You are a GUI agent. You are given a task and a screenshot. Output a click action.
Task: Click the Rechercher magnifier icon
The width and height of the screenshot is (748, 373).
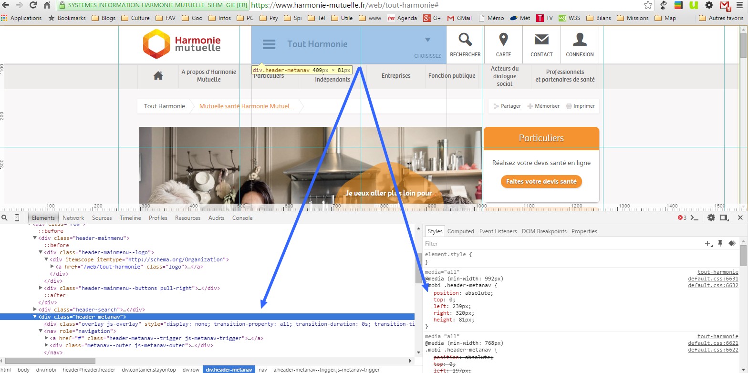click(x=465, y=40)
